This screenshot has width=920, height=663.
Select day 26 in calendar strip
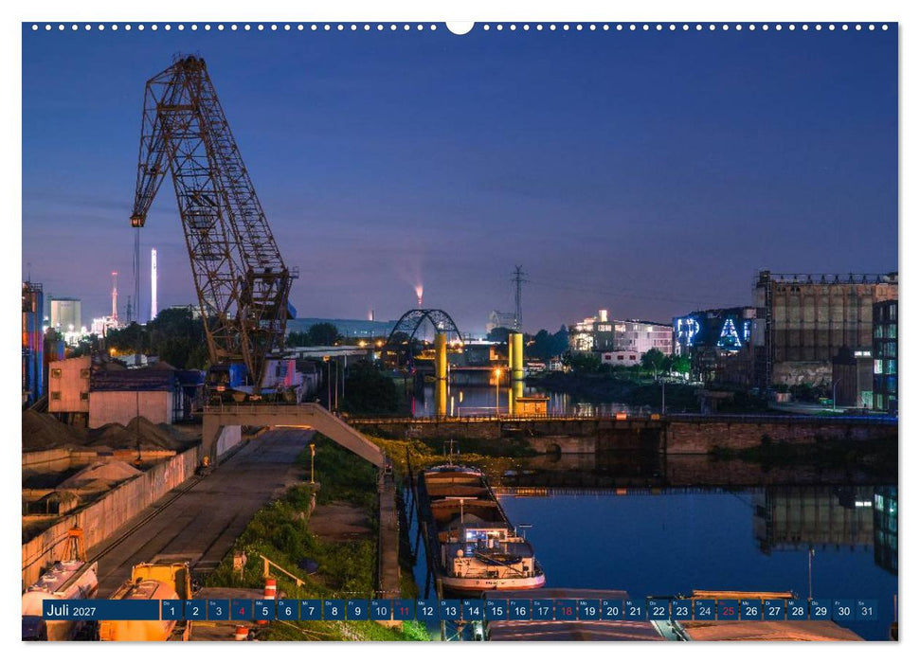(x=751, y=610)
